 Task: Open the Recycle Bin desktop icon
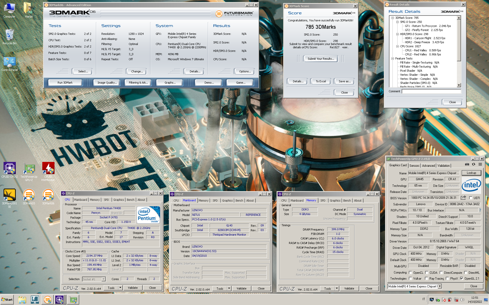click(9, 37)
